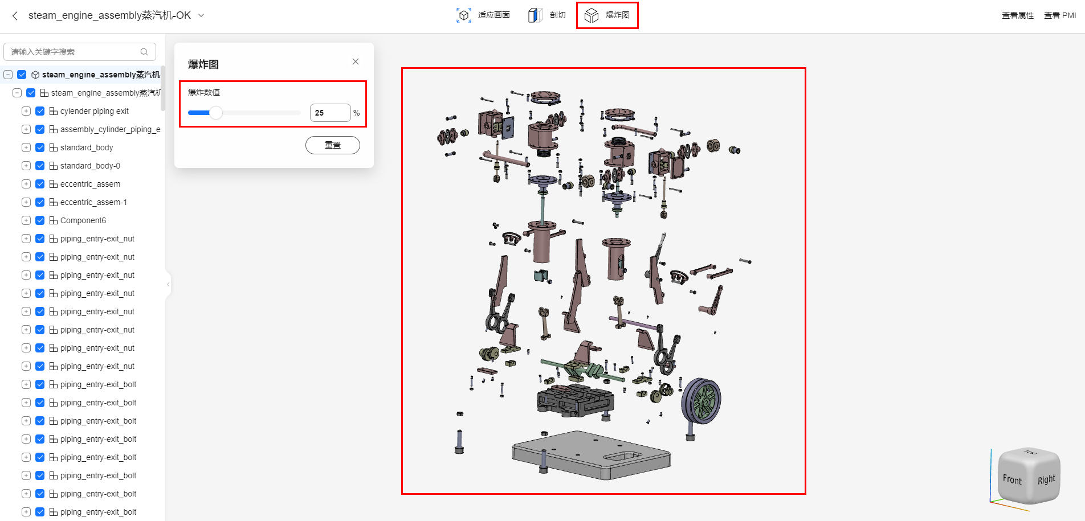The image size is (1085, 521).
Task: Expand the standard_body node
Action: coord(26,147)
